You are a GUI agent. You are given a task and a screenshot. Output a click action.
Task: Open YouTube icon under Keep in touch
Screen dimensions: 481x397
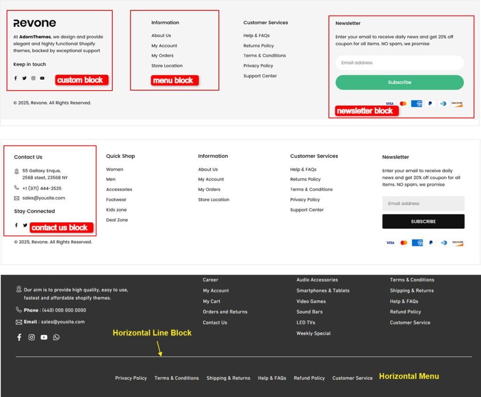(x=42, y=78)
